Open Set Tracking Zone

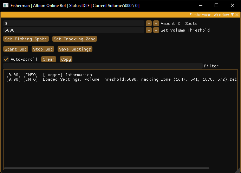point(74,39)
